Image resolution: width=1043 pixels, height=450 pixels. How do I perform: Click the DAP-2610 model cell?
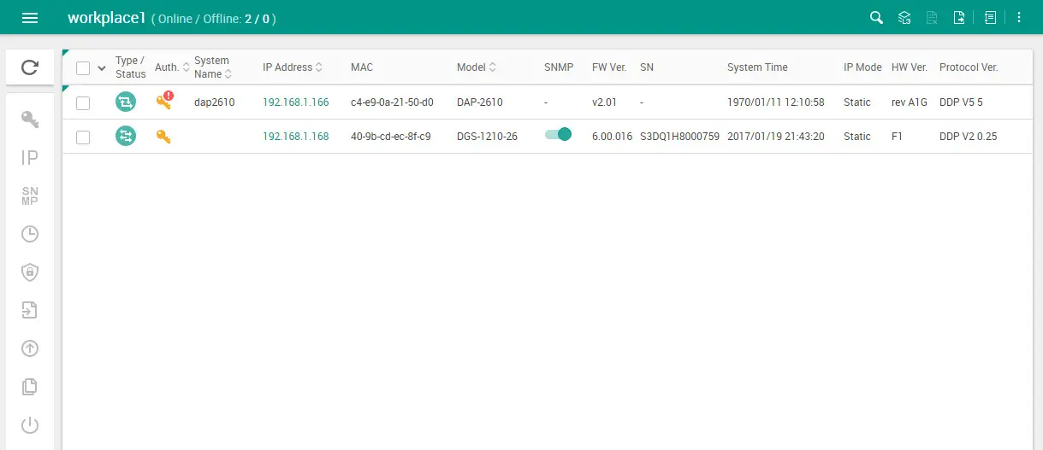pyautogui.click(x=480, y=102)
